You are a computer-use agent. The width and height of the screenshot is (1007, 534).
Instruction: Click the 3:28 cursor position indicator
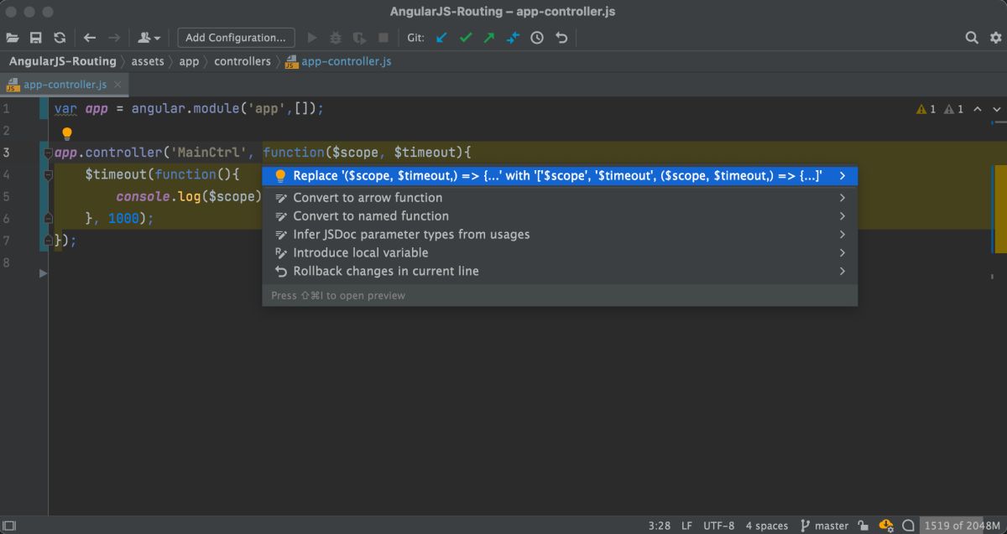click(660, 526)
